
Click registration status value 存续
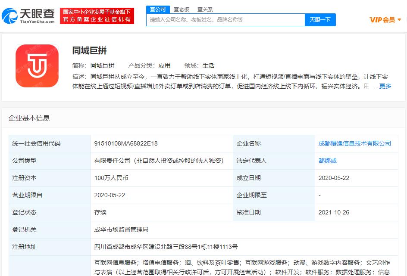pyautogui.click(x=100, y=212)
